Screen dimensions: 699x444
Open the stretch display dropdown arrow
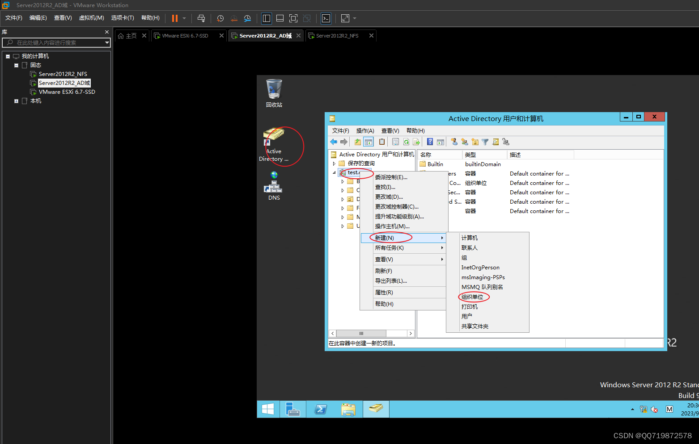click(x=355, y=18)
